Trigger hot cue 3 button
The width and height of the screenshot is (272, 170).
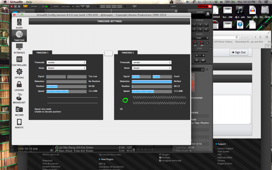206,25
